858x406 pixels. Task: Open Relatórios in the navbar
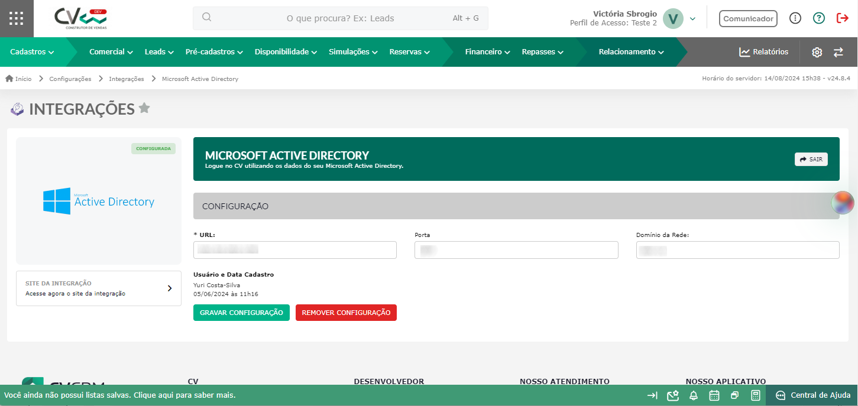763,52
